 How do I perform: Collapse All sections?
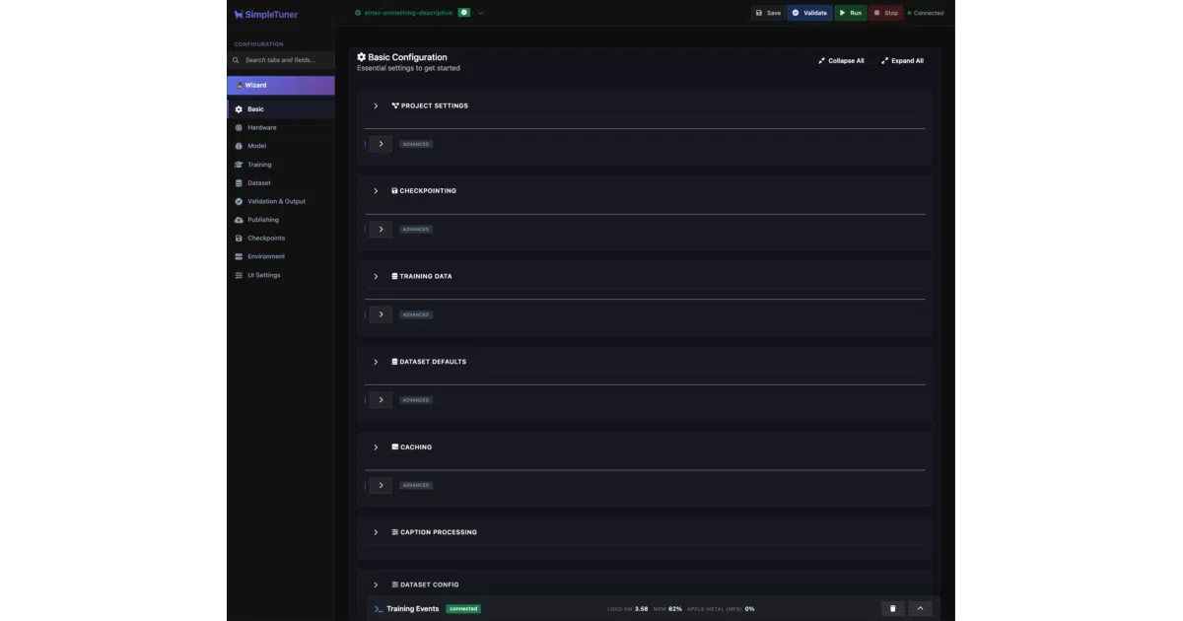(x=841, y=61)
